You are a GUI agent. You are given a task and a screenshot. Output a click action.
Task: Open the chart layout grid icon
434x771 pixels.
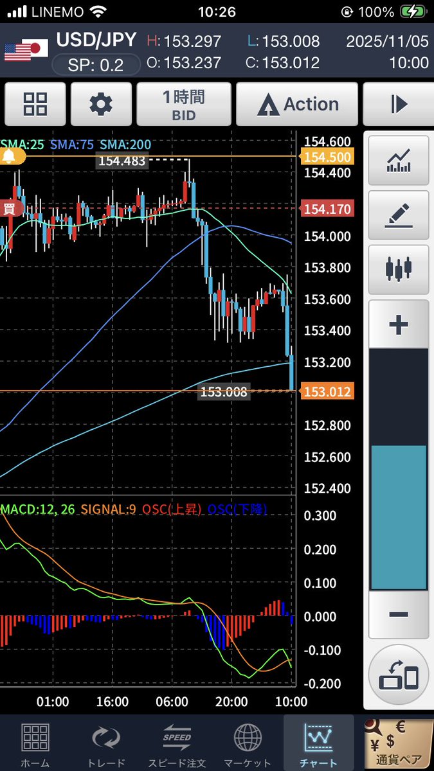35,104
